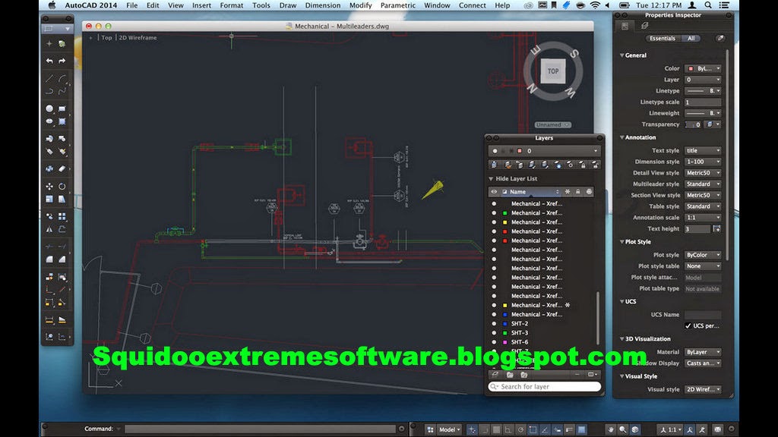Open the Format menu
778x437 pixels.
tap(232, 5)
